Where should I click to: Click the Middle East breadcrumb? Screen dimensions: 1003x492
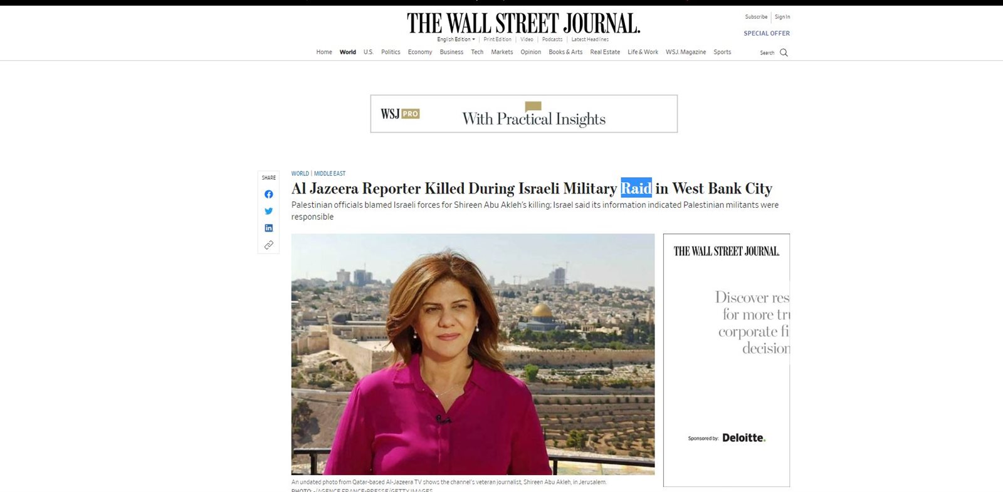[330, 173]
